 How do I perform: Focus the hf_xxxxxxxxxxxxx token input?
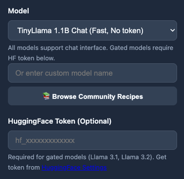click(x=92, y=140)
